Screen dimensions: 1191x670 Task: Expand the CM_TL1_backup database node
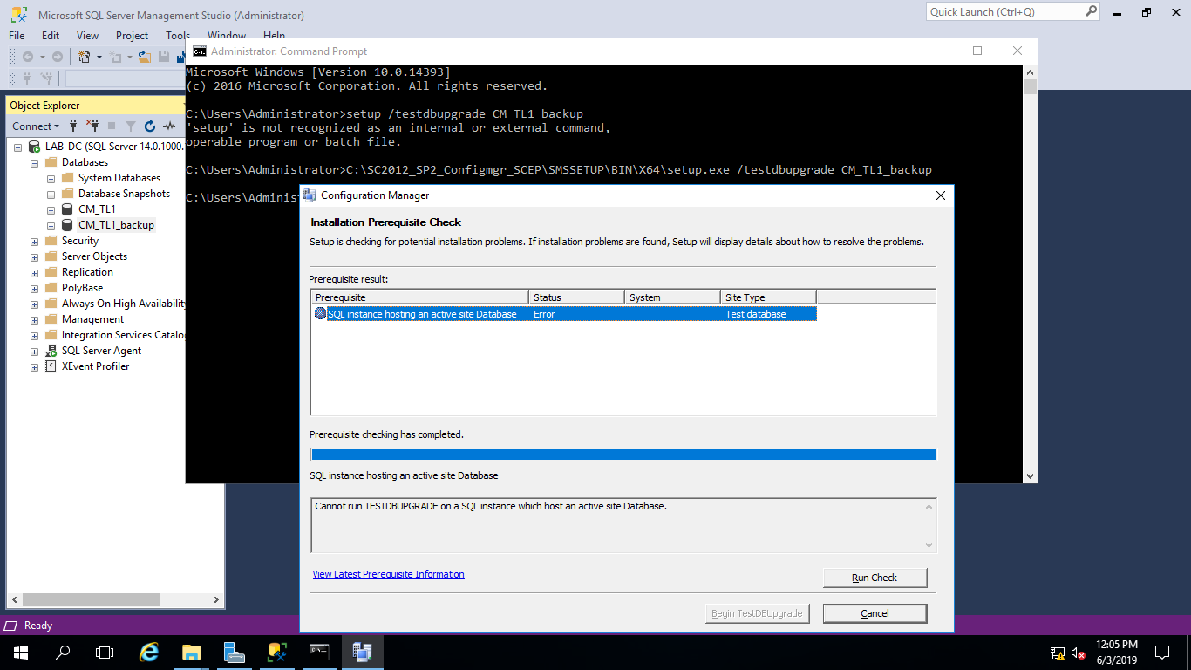(x=51, y=225)
